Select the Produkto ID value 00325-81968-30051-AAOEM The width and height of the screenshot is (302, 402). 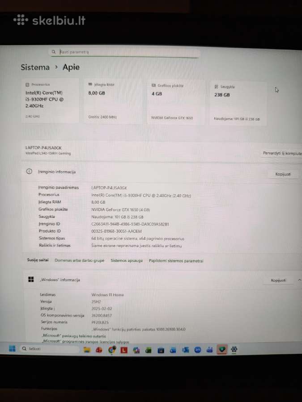pyautogui.click(x=116, y=231)
